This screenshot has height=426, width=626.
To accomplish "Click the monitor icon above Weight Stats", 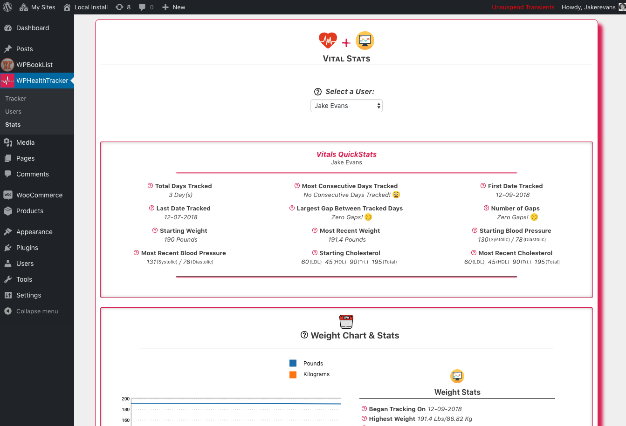I will pyautogui.click(x=457, y=376).
